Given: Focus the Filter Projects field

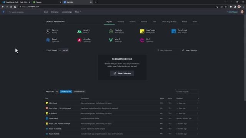Looking at the screenshot, I should (x=187, y=92).
